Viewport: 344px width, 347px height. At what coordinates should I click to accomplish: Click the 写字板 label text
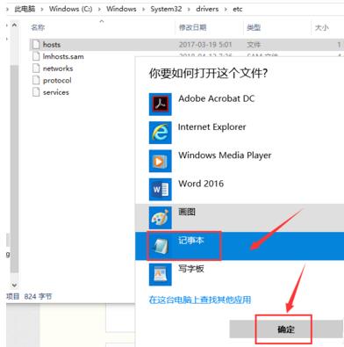[191, 269]
